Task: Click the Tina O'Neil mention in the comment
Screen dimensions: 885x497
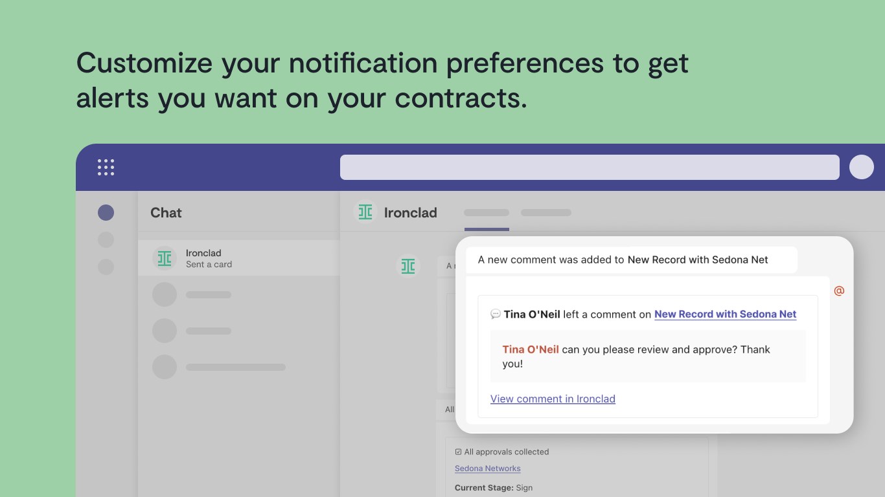Action: point(531,349)
